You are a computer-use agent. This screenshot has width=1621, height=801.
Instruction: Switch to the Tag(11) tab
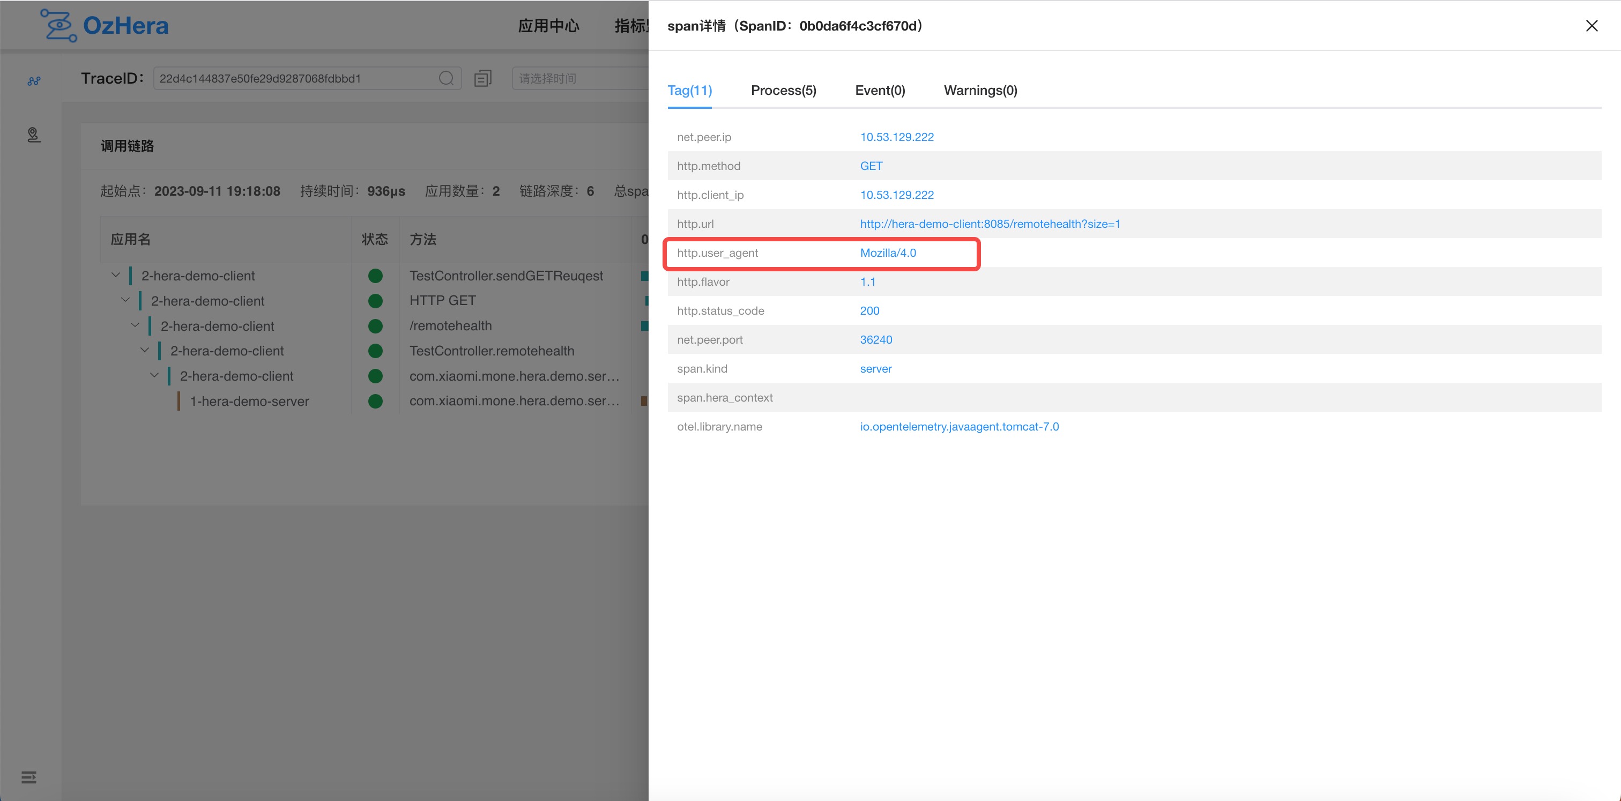point(690,90)
